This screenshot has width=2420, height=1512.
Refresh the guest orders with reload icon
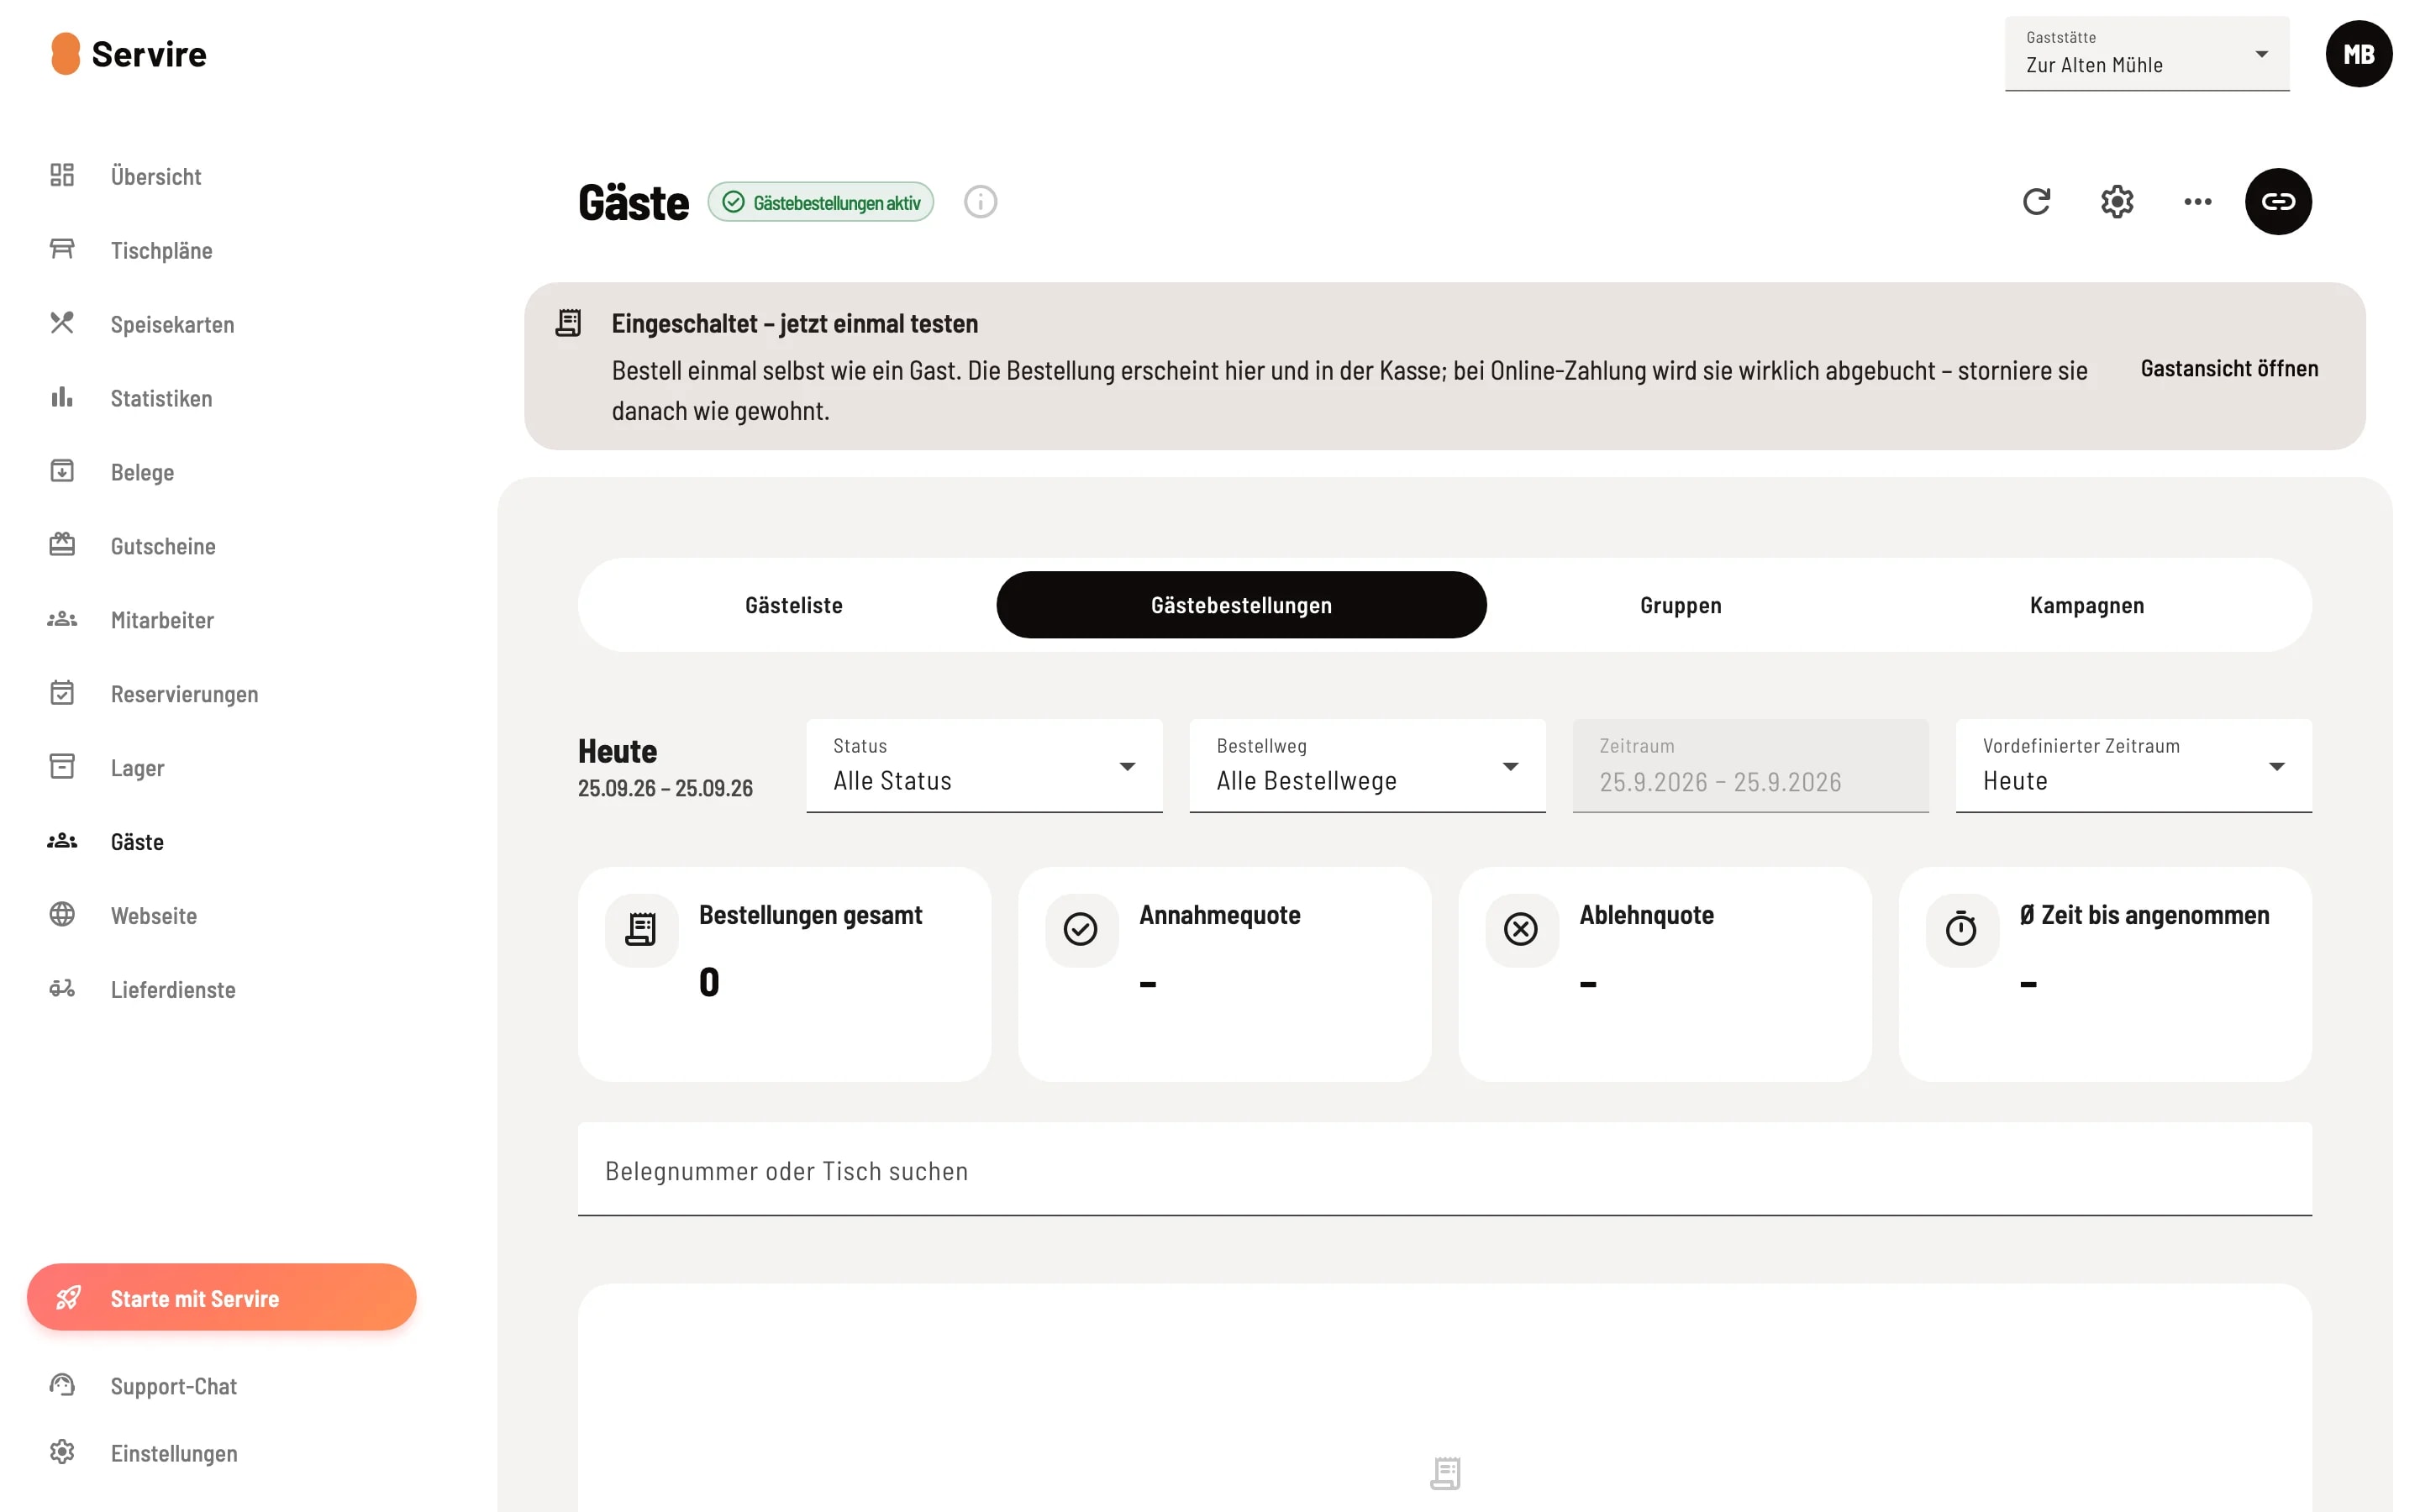click(2036, 202)
